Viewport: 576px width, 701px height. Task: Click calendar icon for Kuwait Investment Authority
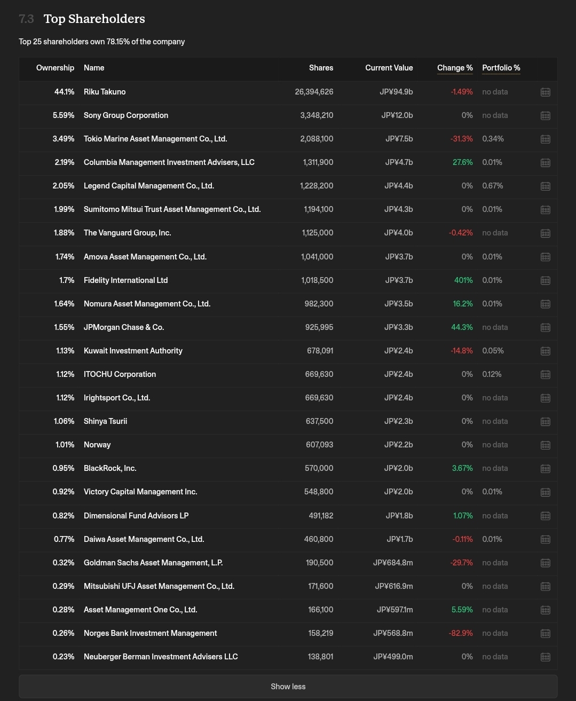click(x=545, y=351)
